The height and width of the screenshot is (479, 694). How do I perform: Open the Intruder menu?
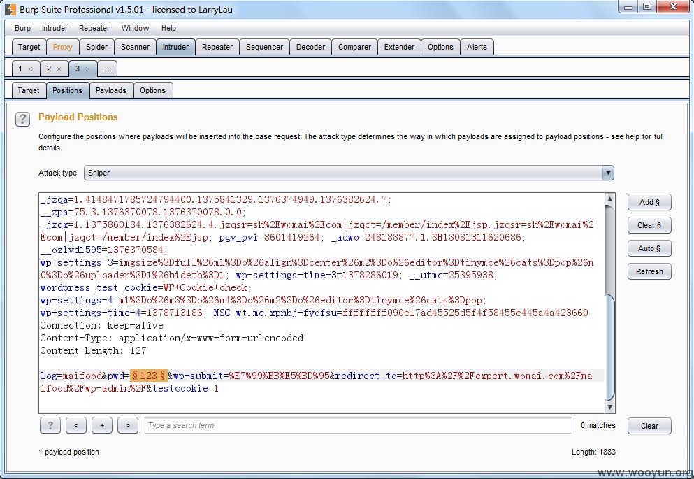tap(55, 28)
